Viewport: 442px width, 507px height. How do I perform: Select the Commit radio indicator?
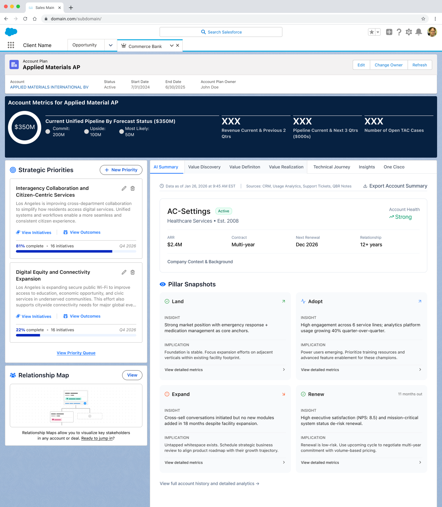(48, 132)
